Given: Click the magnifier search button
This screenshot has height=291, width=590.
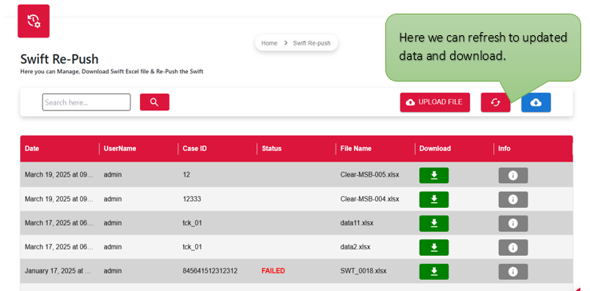Looking at the screenshot, I should tap(154, 102).
